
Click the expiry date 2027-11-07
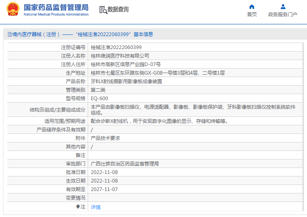coord(104,189)
